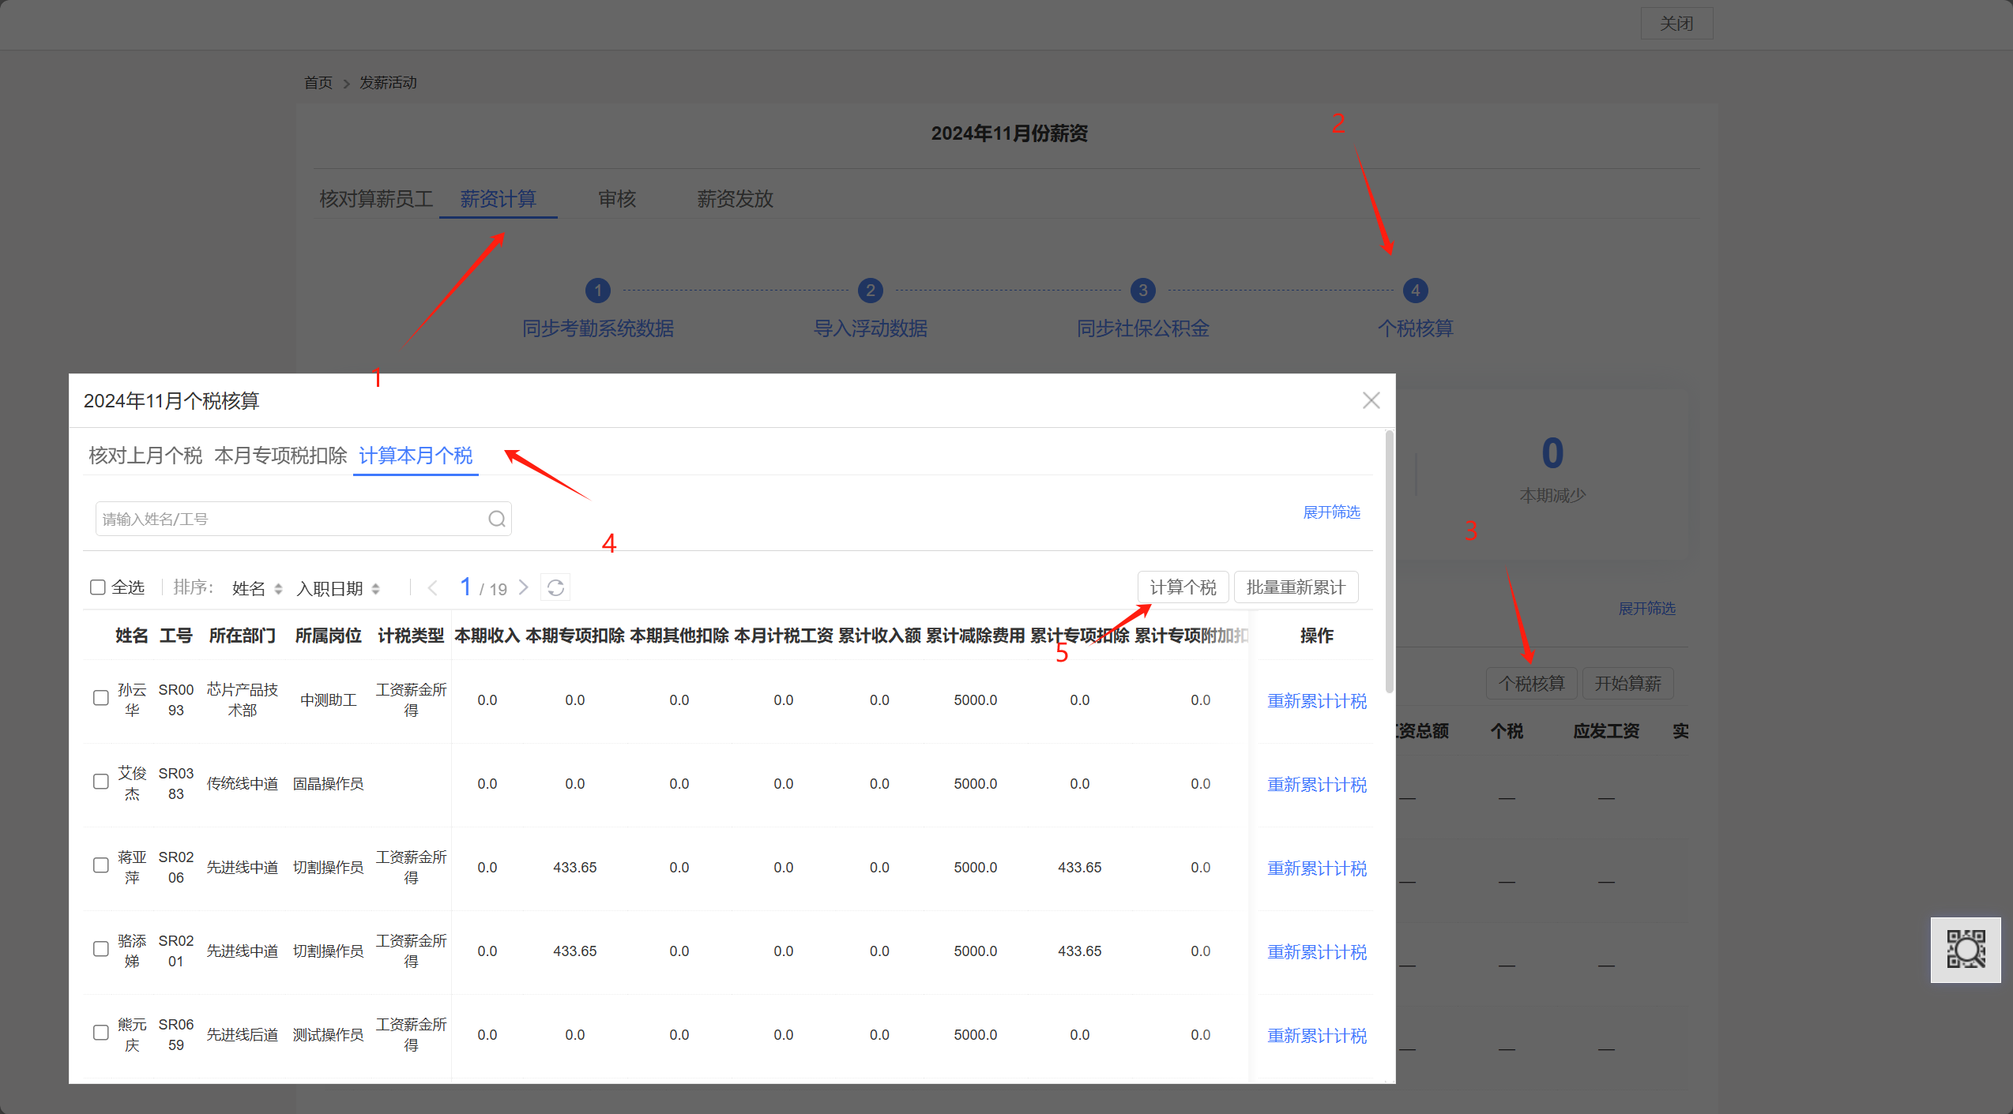Click the 请输入姓名/工号 search input field

[x=292, y=519]
